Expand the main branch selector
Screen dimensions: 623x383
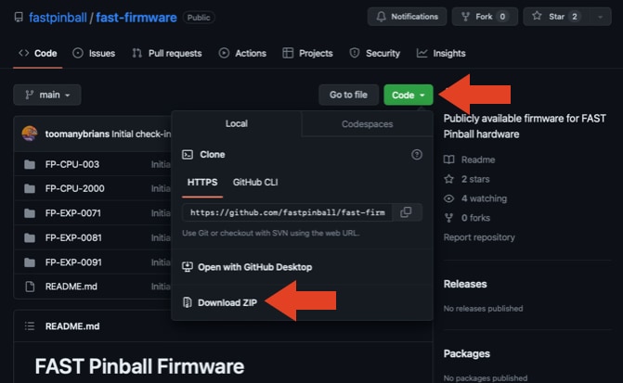(x=47, y=95)
